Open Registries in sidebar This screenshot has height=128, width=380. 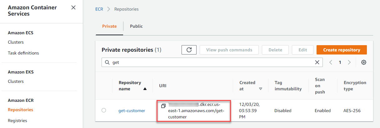coord(17,121)
